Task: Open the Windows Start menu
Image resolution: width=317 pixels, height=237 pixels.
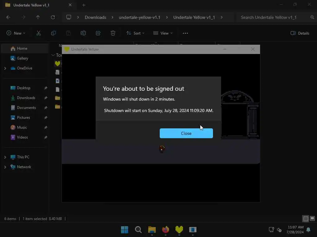Action: (124, 230)
